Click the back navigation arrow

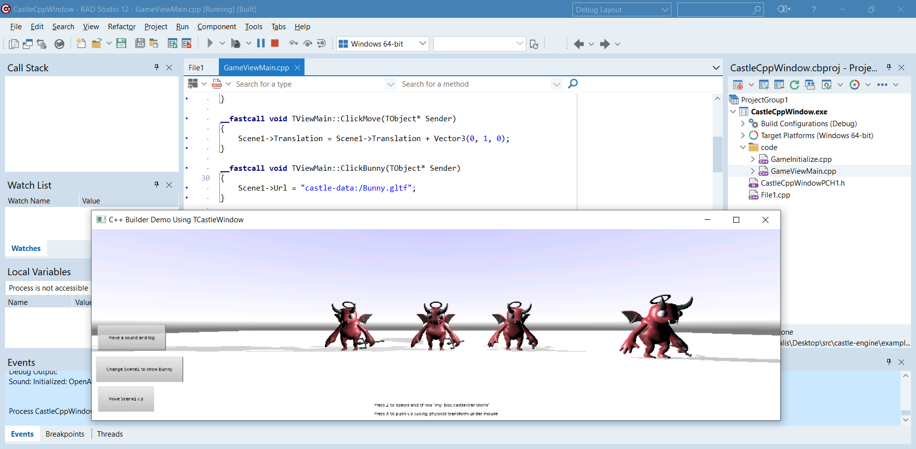pyautogui.click(x=579, y=44)
